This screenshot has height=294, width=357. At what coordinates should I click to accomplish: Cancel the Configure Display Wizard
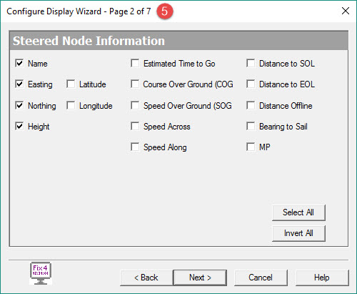261,278
